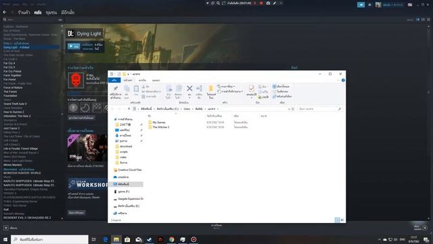
Task: Click the Play button for Dying Light
Action: pos(74,47)
